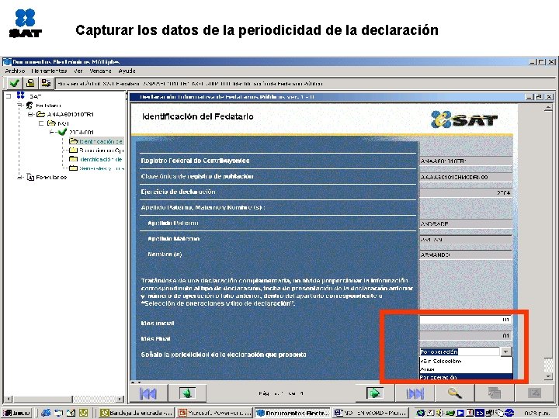Click the Apellido Paterno value ANDRADE
This screenshot has width=559, height=419.
(466, 223)
